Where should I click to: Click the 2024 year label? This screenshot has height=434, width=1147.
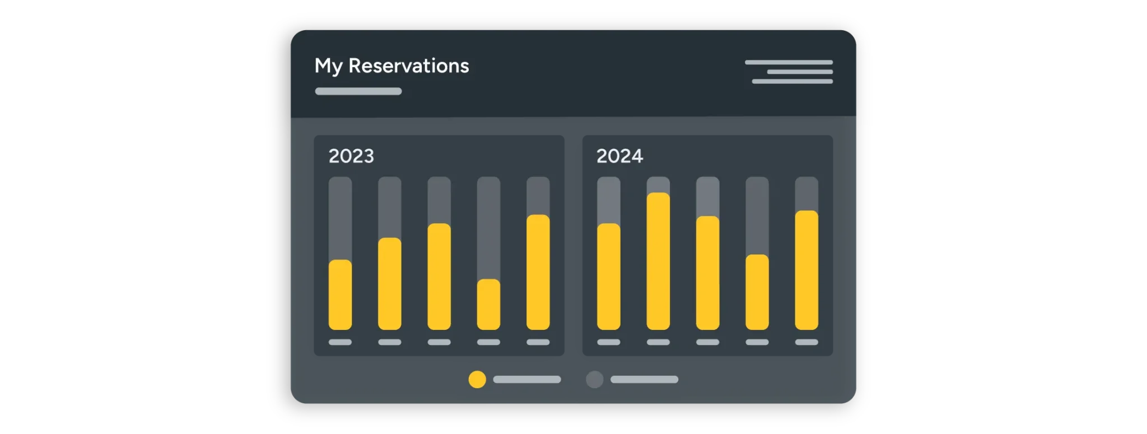(619, 156)
